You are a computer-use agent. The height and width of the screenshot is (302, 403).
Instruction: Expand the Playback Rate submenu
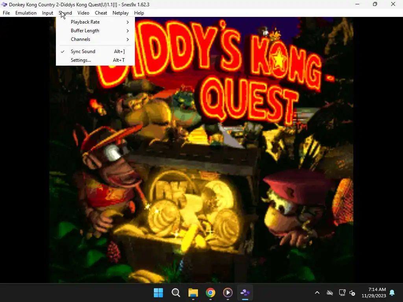tap(95, 22)
